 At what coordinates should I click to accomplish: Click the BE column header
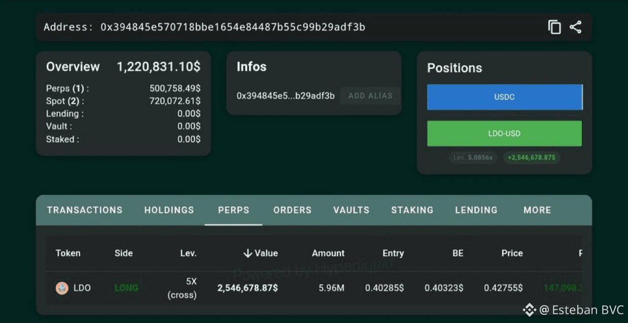[458, 253]
